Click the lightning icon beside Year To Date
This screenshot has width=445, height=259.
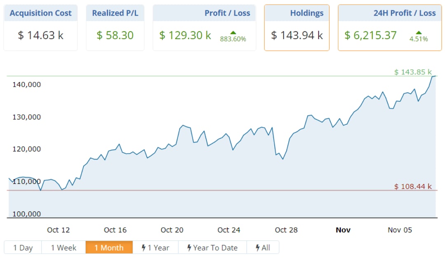189,248
